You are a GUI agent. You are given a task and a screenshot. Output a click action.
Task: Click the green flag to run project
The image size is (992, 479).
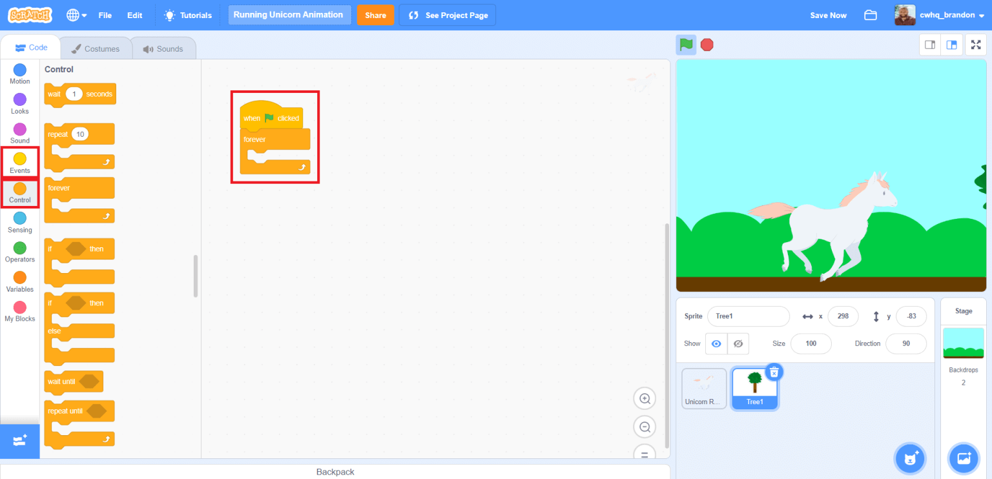tap(686, 45)
